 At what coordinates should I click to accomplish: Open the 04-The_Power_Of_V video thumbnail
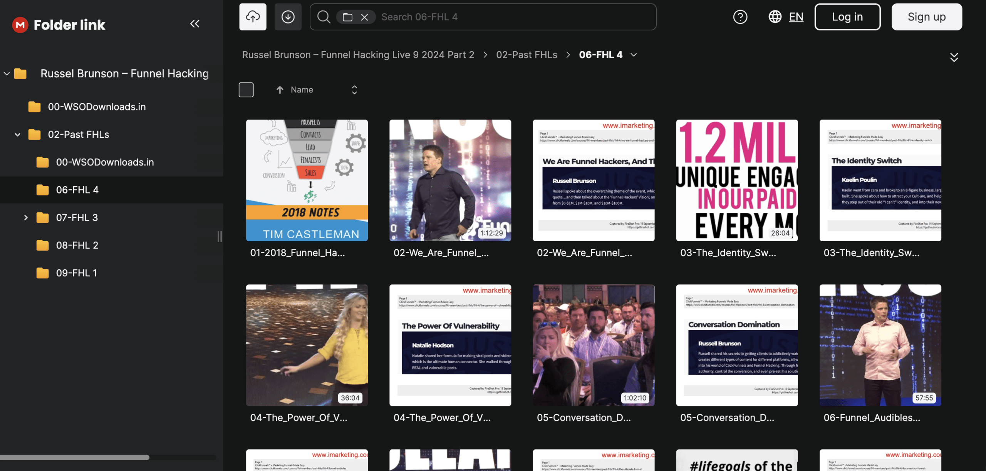tap(307, 345)
